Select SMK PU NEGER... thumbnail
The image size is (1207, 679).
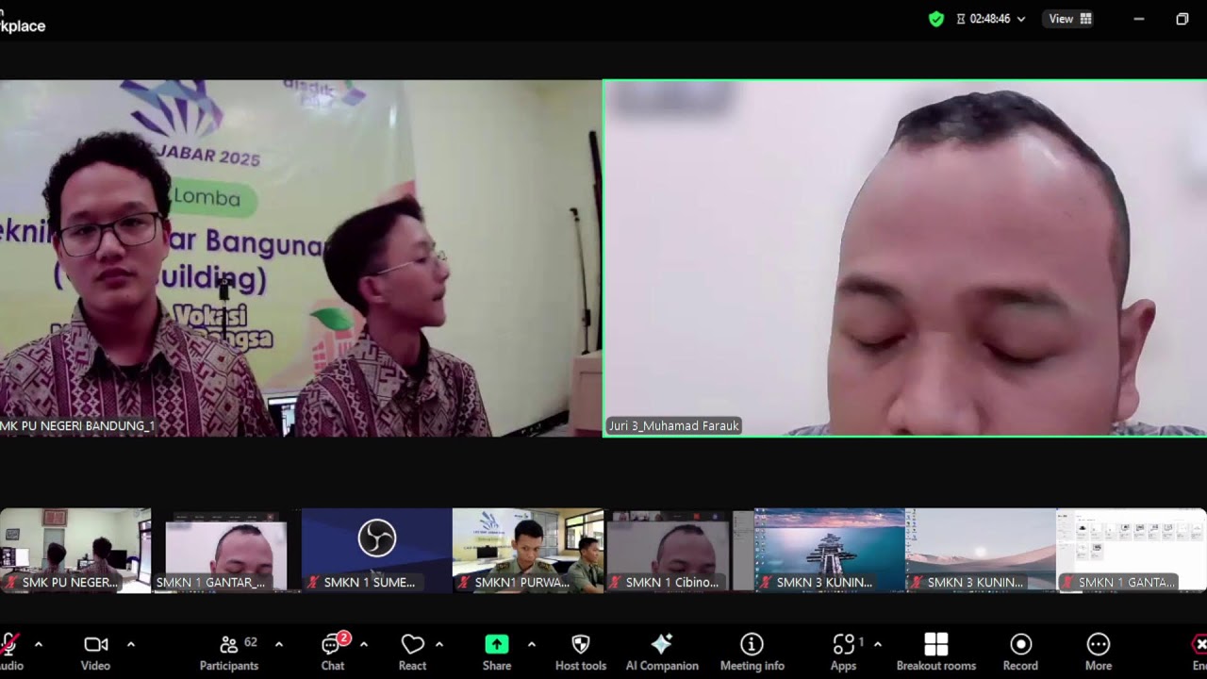(x=75, y=551)
